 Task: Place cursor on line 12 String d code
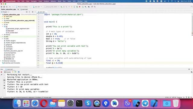click(56, 41)
